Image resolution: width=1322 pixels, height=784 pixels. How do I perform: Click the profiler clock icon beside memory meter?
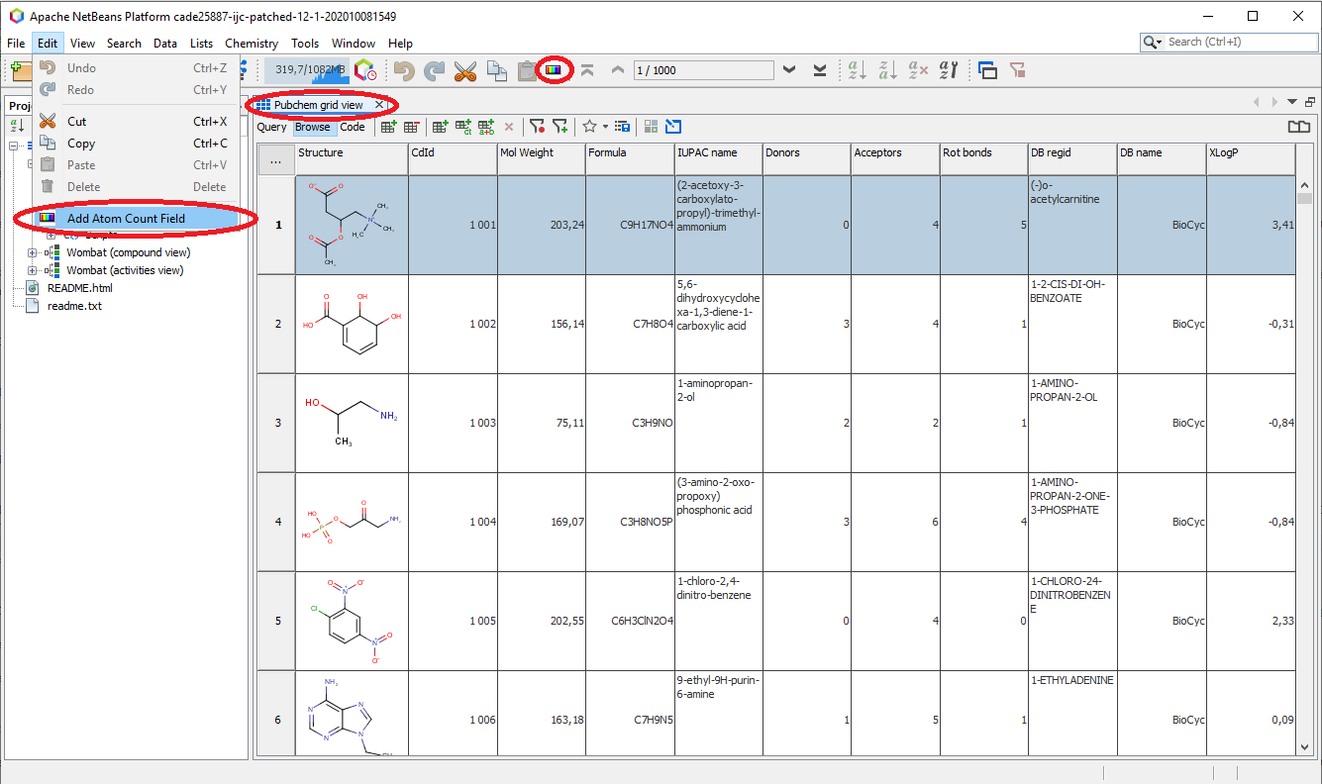pyautogui.click(x=365, y=70)
